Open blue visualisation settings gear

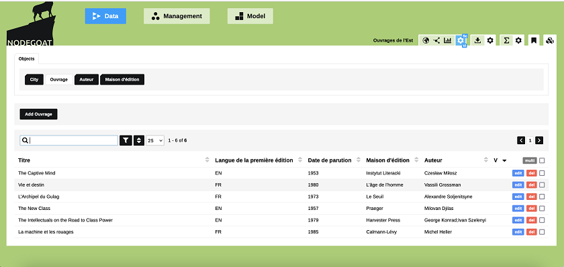(x=460, y=41)
